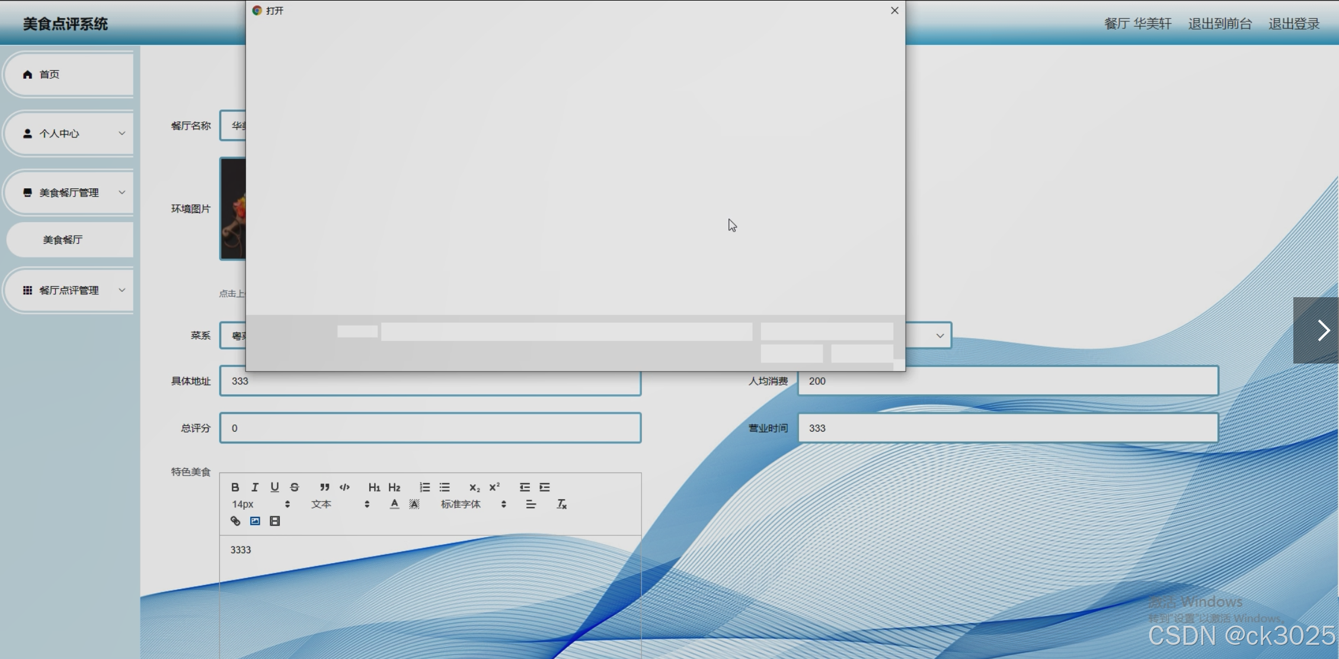The image size is (1339, 659).
Task: Click the 退出到前台 link
Action: 1219,24
